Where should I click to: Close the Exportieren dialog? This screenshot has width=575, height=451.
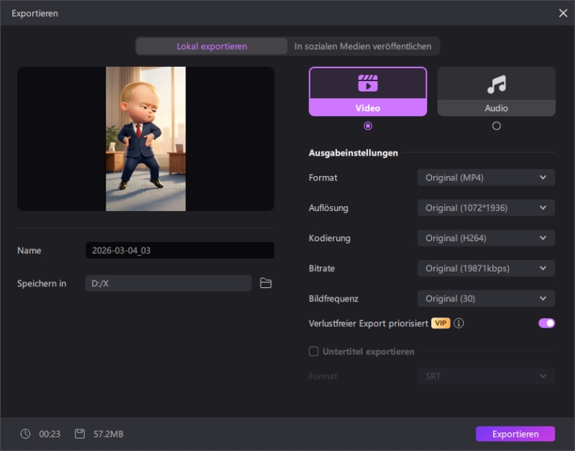[563, 13]
